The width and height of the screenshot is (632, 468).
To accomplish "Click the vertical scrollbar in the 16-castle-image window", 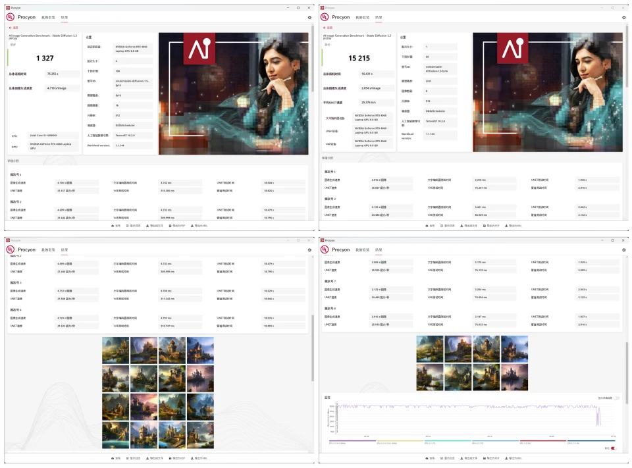I will click(x=312, y=348).
